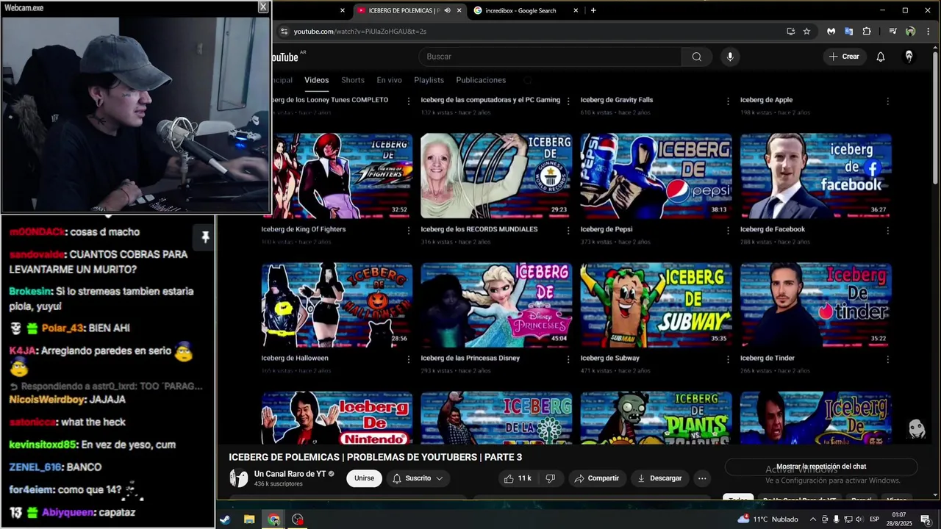Open the Malwarebytes extension icon
Screen dimensions: 941x529
[x=831, y=32]
